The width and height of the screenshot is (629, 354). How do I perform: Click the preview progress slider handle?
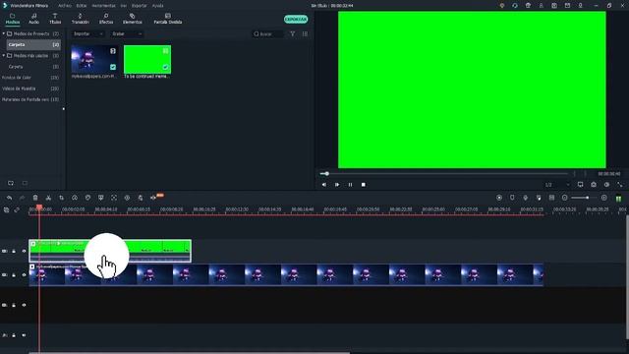pyautogui.click(x=327, y=173)
